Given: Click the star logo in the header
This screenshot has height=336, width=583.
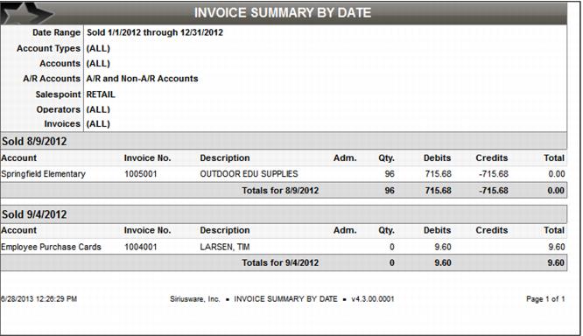Looking at the screenshot, I should pos(27,13).
